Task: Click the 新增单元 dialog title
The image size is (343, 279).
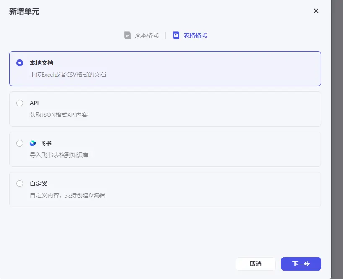Action: click(24, 11)
